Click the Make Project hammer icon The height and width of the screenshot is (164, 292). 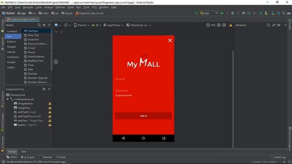click(196, 13)
